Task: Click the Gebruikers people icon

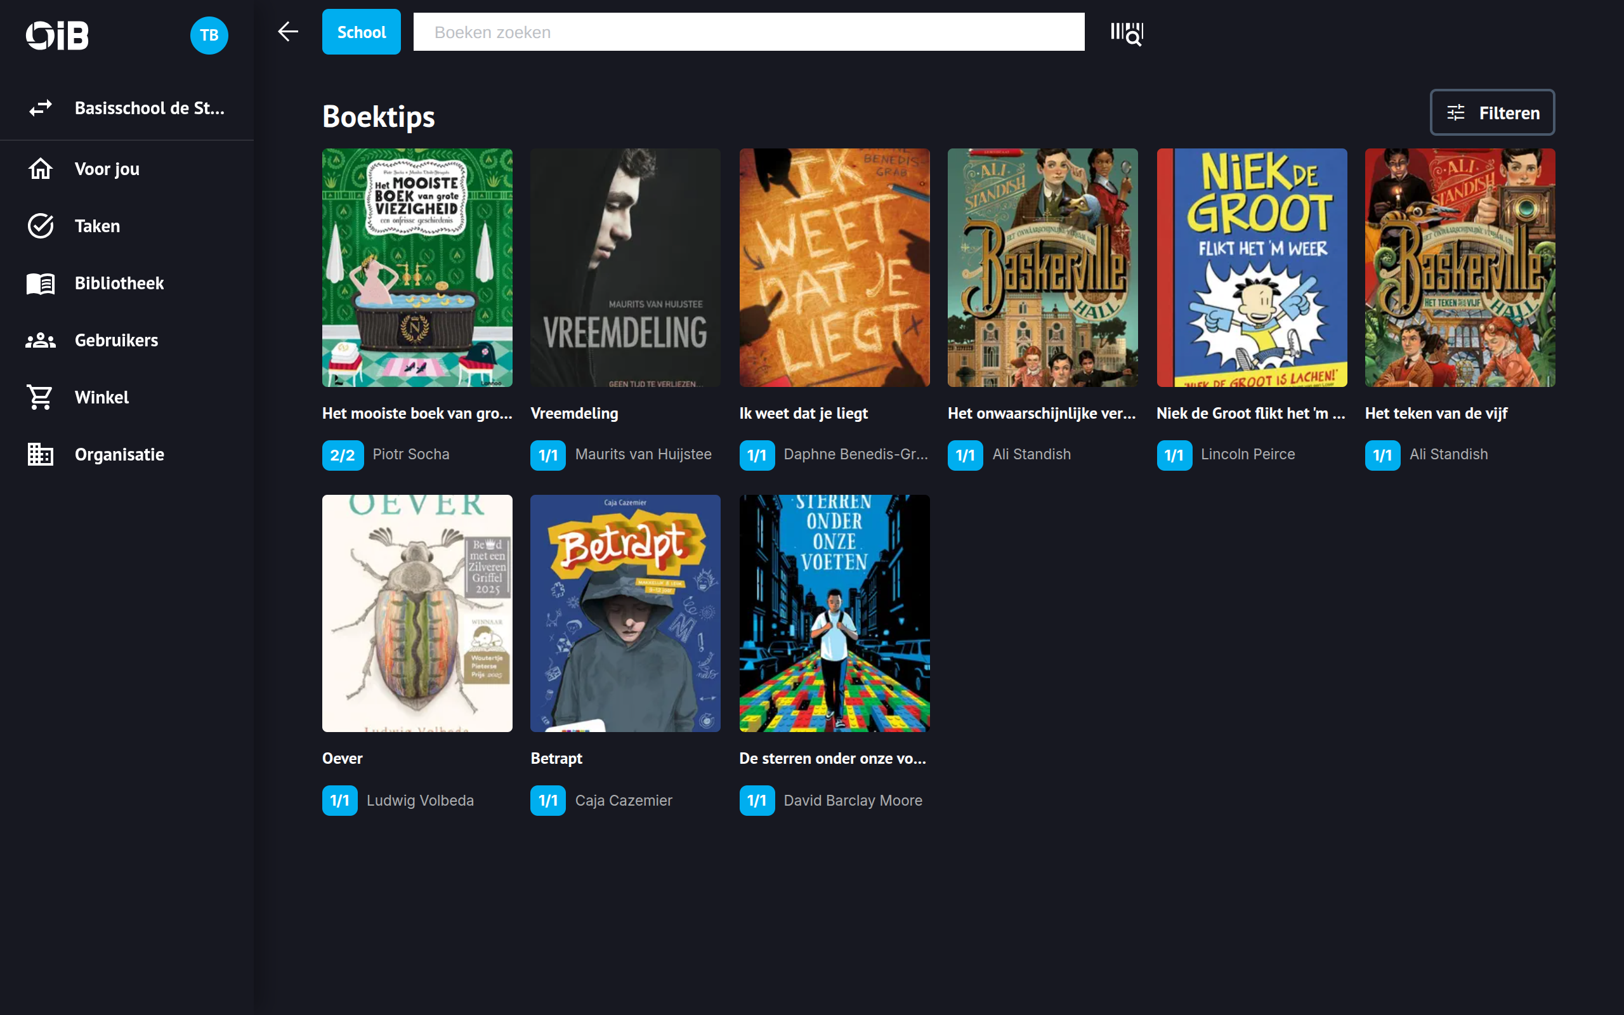Action: point(40,341)
